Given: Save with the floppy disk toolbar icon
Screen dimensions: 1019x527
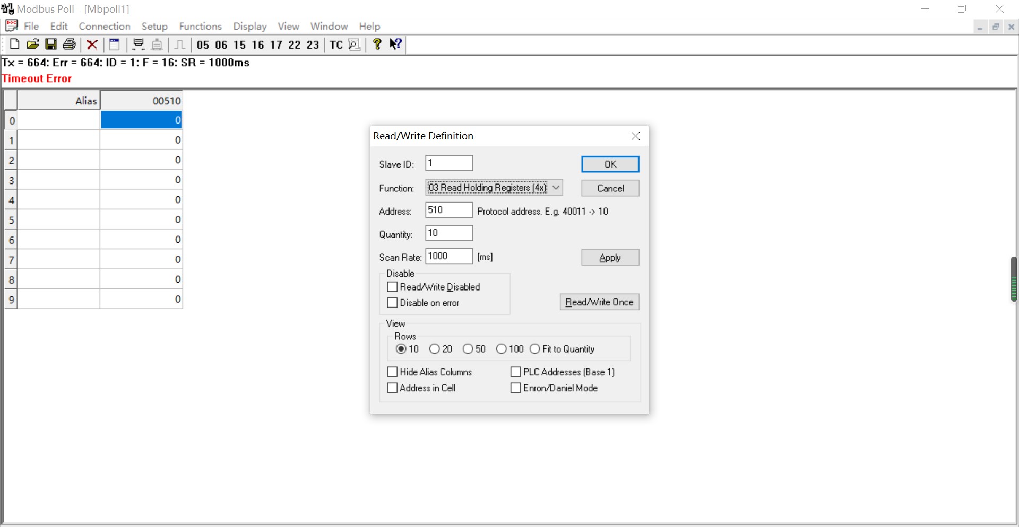Looking at the screenshot, I should point(51,45).
